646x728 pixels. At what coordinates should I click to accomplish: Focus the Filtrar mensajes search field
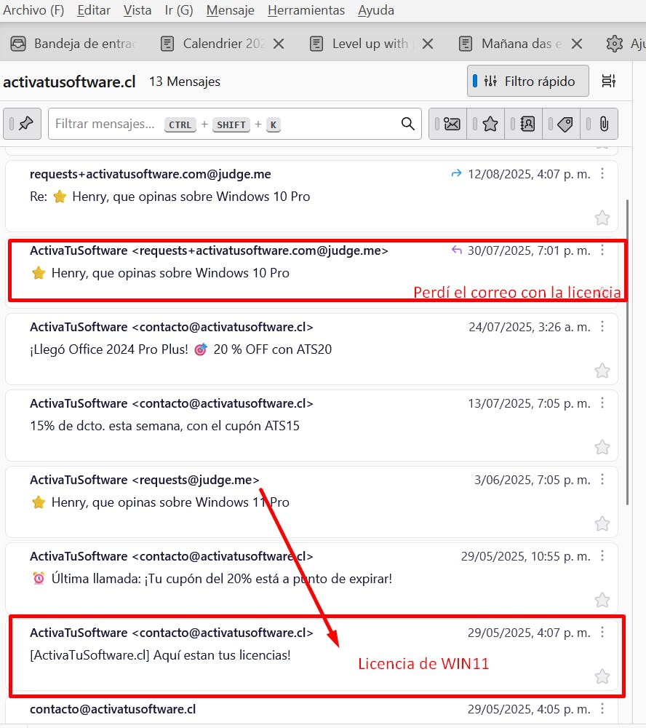pos(234,124)
